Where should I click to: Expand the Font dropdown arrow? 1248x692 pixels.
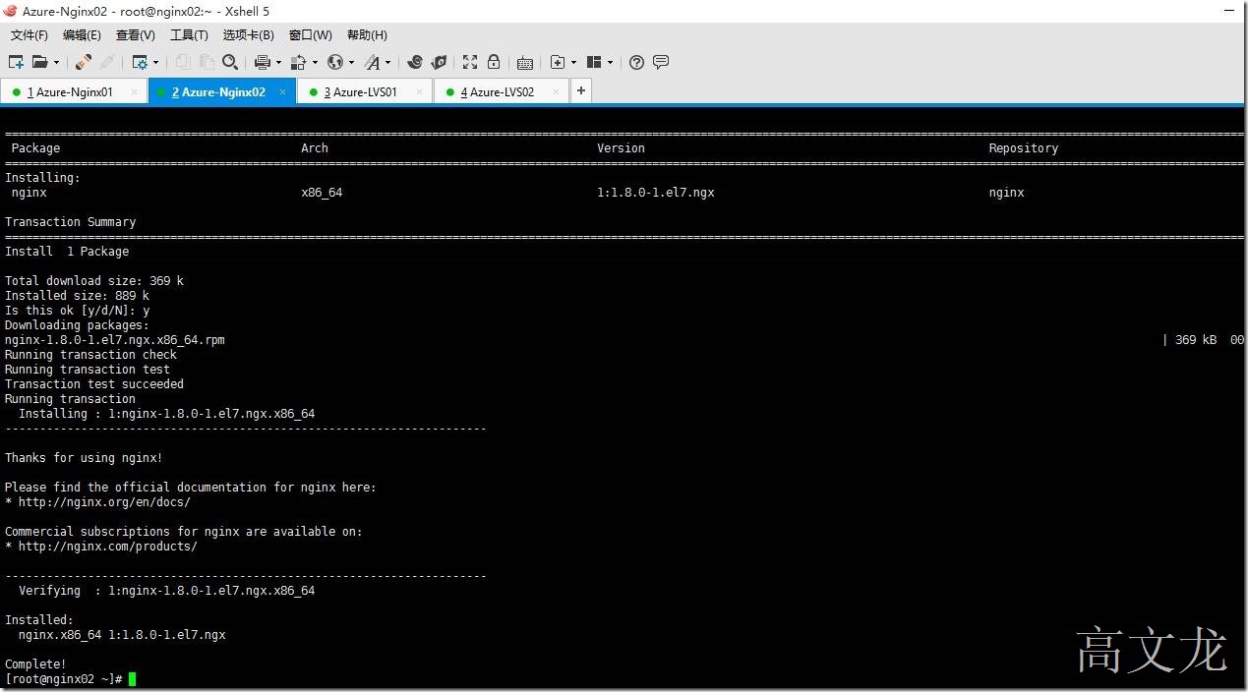[x=387, y=62]
